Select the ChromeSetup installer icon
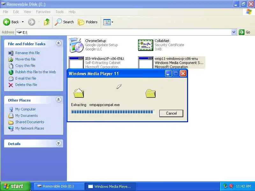The height and width of the screenshot is (191, 255). tap(76, 45)
